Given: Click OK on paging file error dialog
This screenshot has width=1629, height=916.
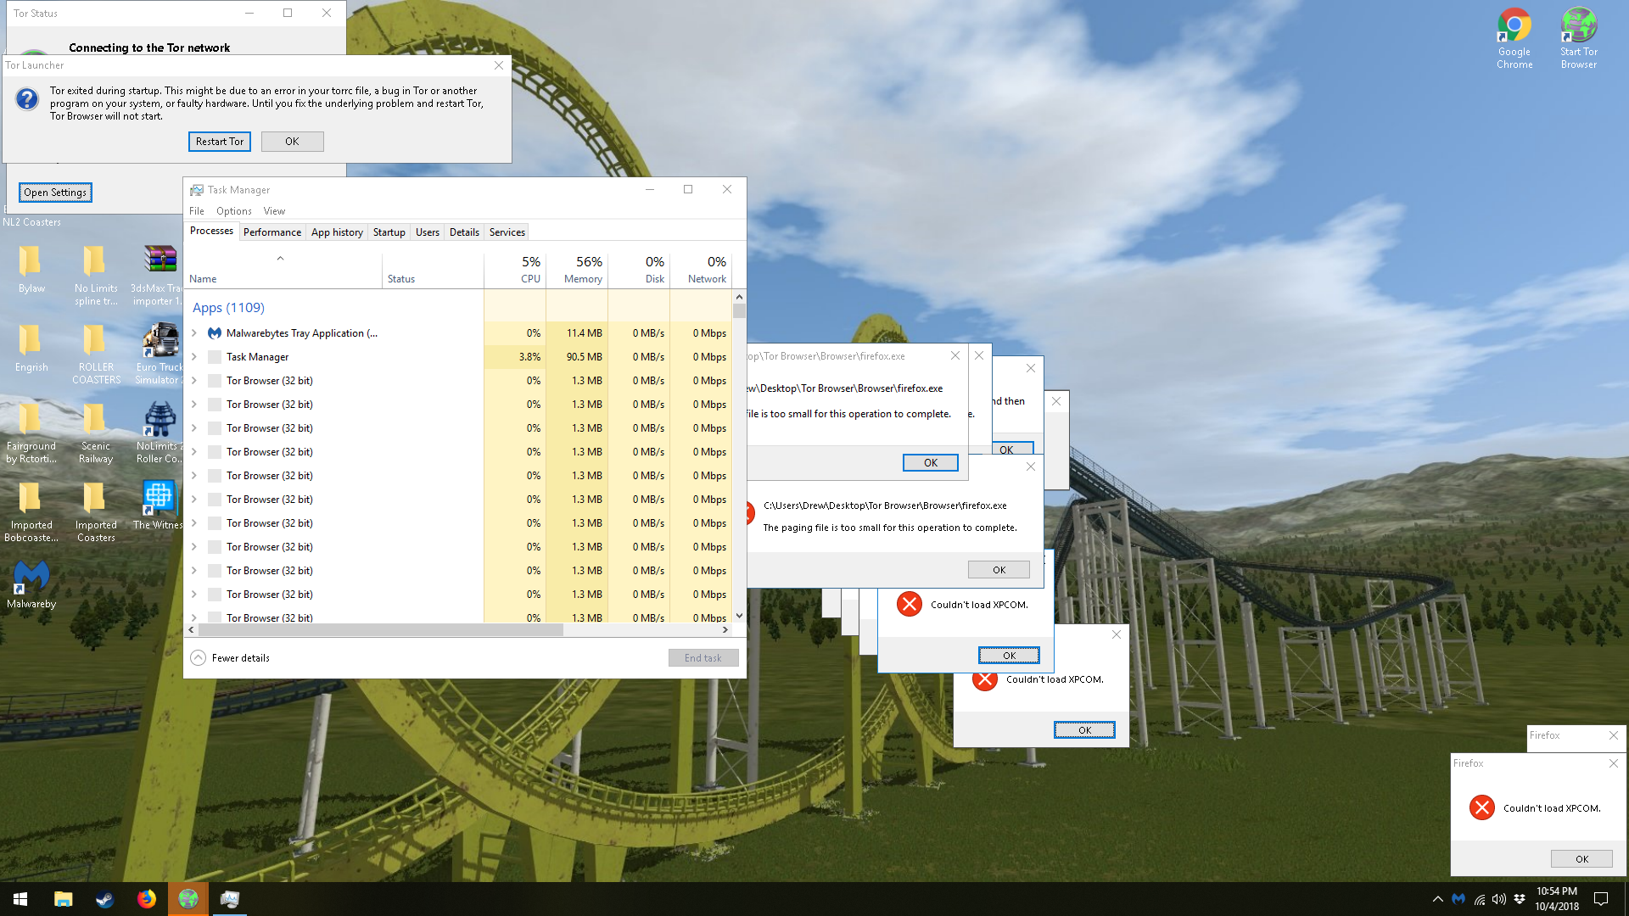Looking at the screenshot, I should (999, 570).
